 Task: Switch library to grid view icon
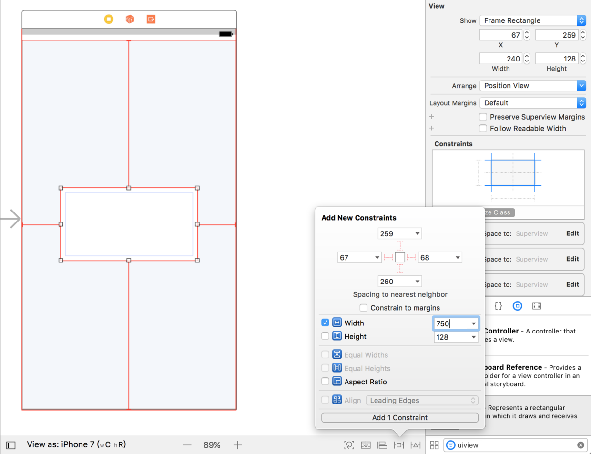click(434, 445)
